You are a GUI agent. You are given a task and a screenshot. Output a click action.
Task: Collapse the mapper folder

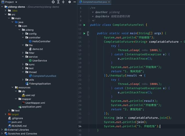click(x=16, y=99)
